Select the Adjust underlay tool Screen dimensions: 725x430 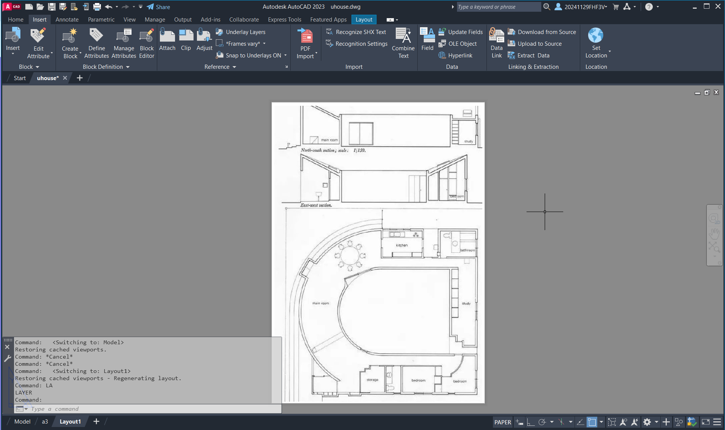pos(204,39)
